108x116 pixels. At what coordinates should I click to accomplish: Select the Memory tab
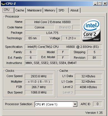(50, 10)
